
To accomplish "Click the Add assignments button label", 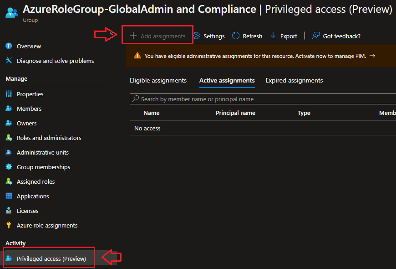I will point(163,36).
